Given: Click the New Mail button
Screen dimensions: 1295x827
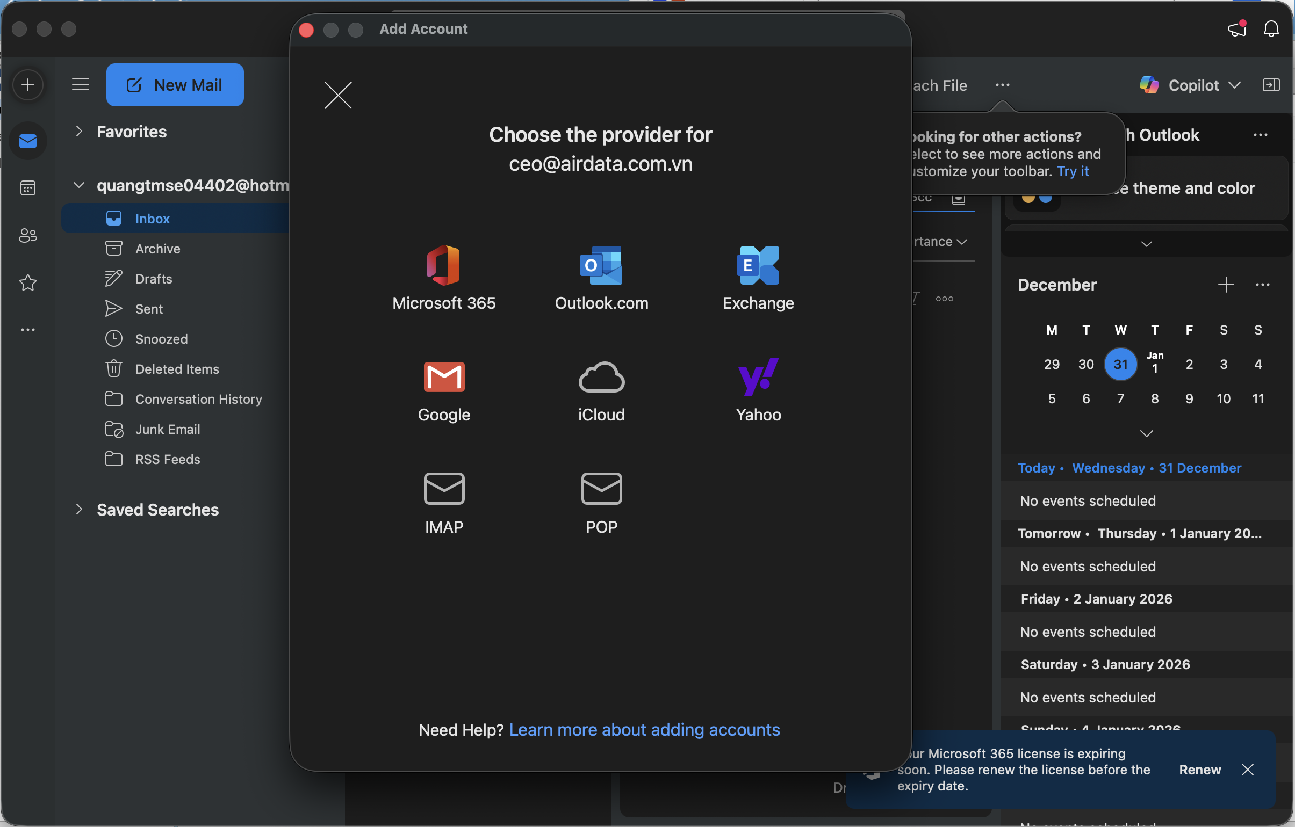Looking at the screenshot, I should [x=175, y=85].
